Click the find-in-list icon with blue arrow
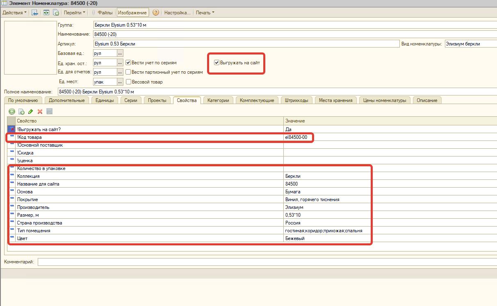This screenshot has height=306, width=497. point(35,13)
